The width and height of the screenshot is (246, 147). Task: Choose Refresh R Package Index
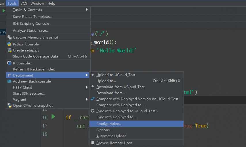48,69
